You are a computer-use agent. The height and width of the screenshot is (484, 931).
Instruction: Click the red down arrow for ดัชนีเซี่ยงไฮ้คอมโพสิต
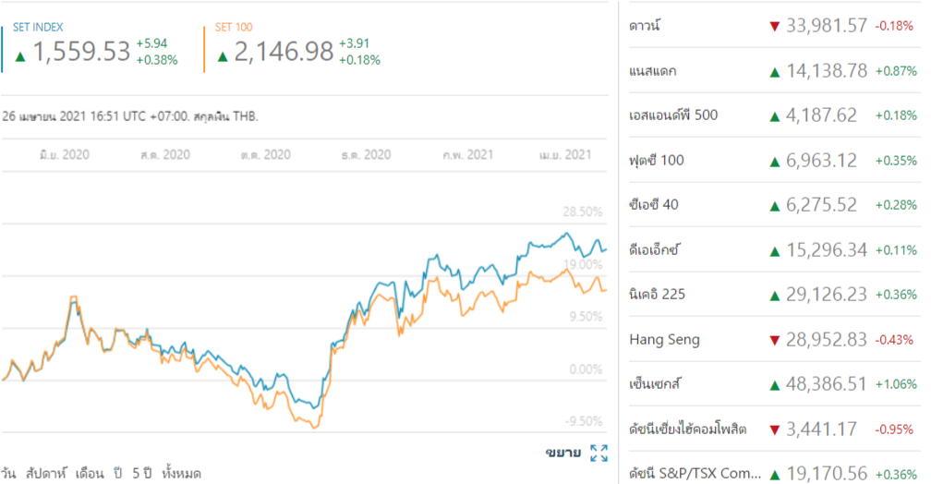click(774, 430)
